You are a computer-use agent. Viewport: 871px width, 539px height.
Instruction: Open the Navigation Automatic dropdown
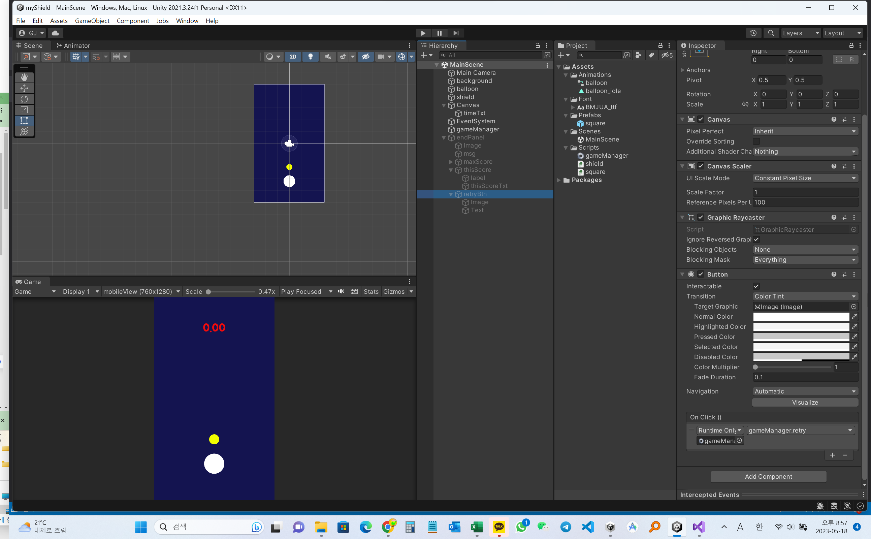pyautogui.click(x=805, y=391)
